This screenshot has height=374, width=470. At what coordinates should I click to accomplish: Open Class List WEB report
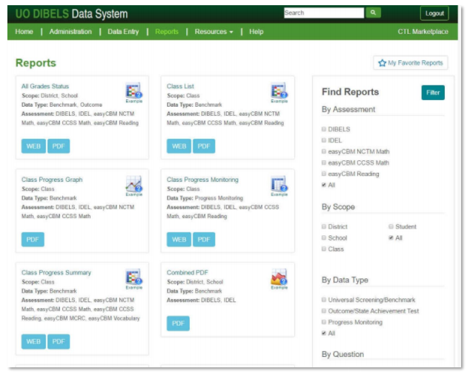point(179,146)
